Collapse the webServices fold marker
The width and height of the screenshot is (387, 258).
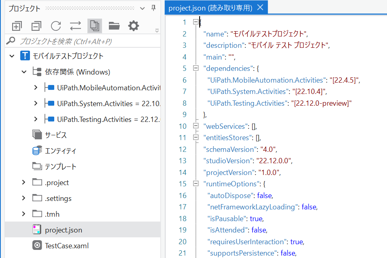(196, 126)
